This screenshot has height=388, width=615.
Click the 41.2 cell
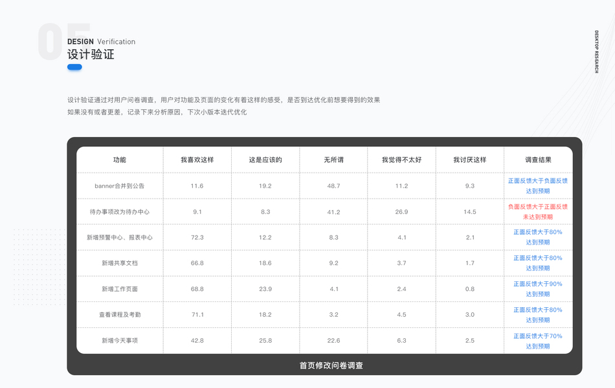point(334,211)
